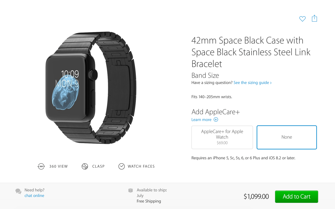This screenshot has height=209, width=335.
Task: Select the AppleCare+ for Apple Watch option
Action: tap(222, 137)
